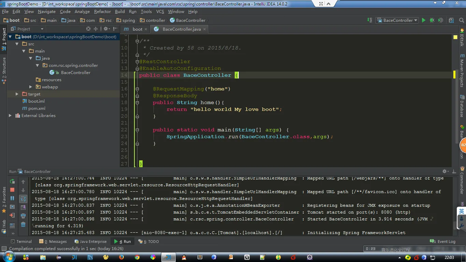Start debugging with the bug icon
Image resolution: width=466 pixels, height=262 pixels.
(x=432, y=20)
